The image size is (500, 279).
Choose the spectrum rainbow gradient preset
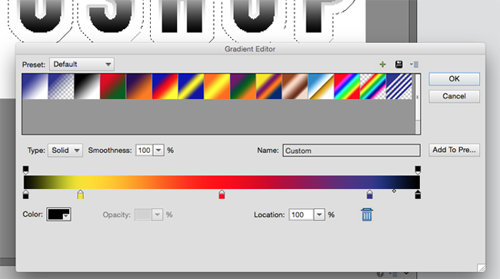click(347, 86)
